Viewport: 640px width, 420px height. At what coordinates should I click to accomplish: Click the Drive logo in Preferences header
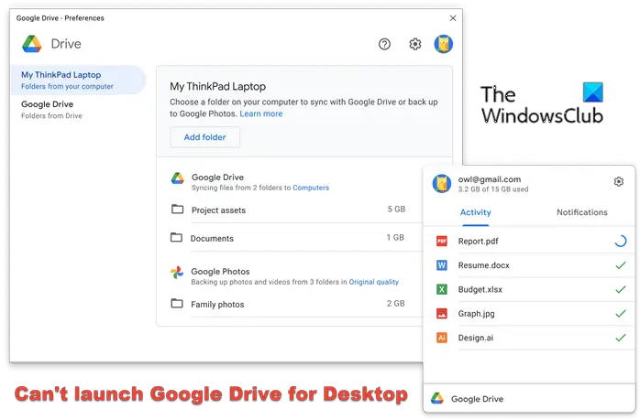click(32, 44)
